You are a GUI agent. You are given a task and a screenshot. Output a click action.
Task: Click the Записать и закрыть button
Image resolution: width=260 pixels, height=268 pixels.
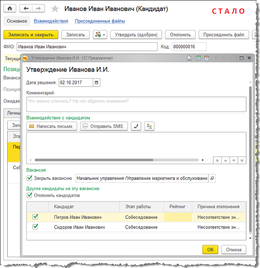pyautogui.click(x=31, y=35)
